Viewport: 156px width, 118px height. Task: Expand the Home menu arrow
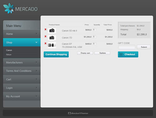[x=37, y=34]
